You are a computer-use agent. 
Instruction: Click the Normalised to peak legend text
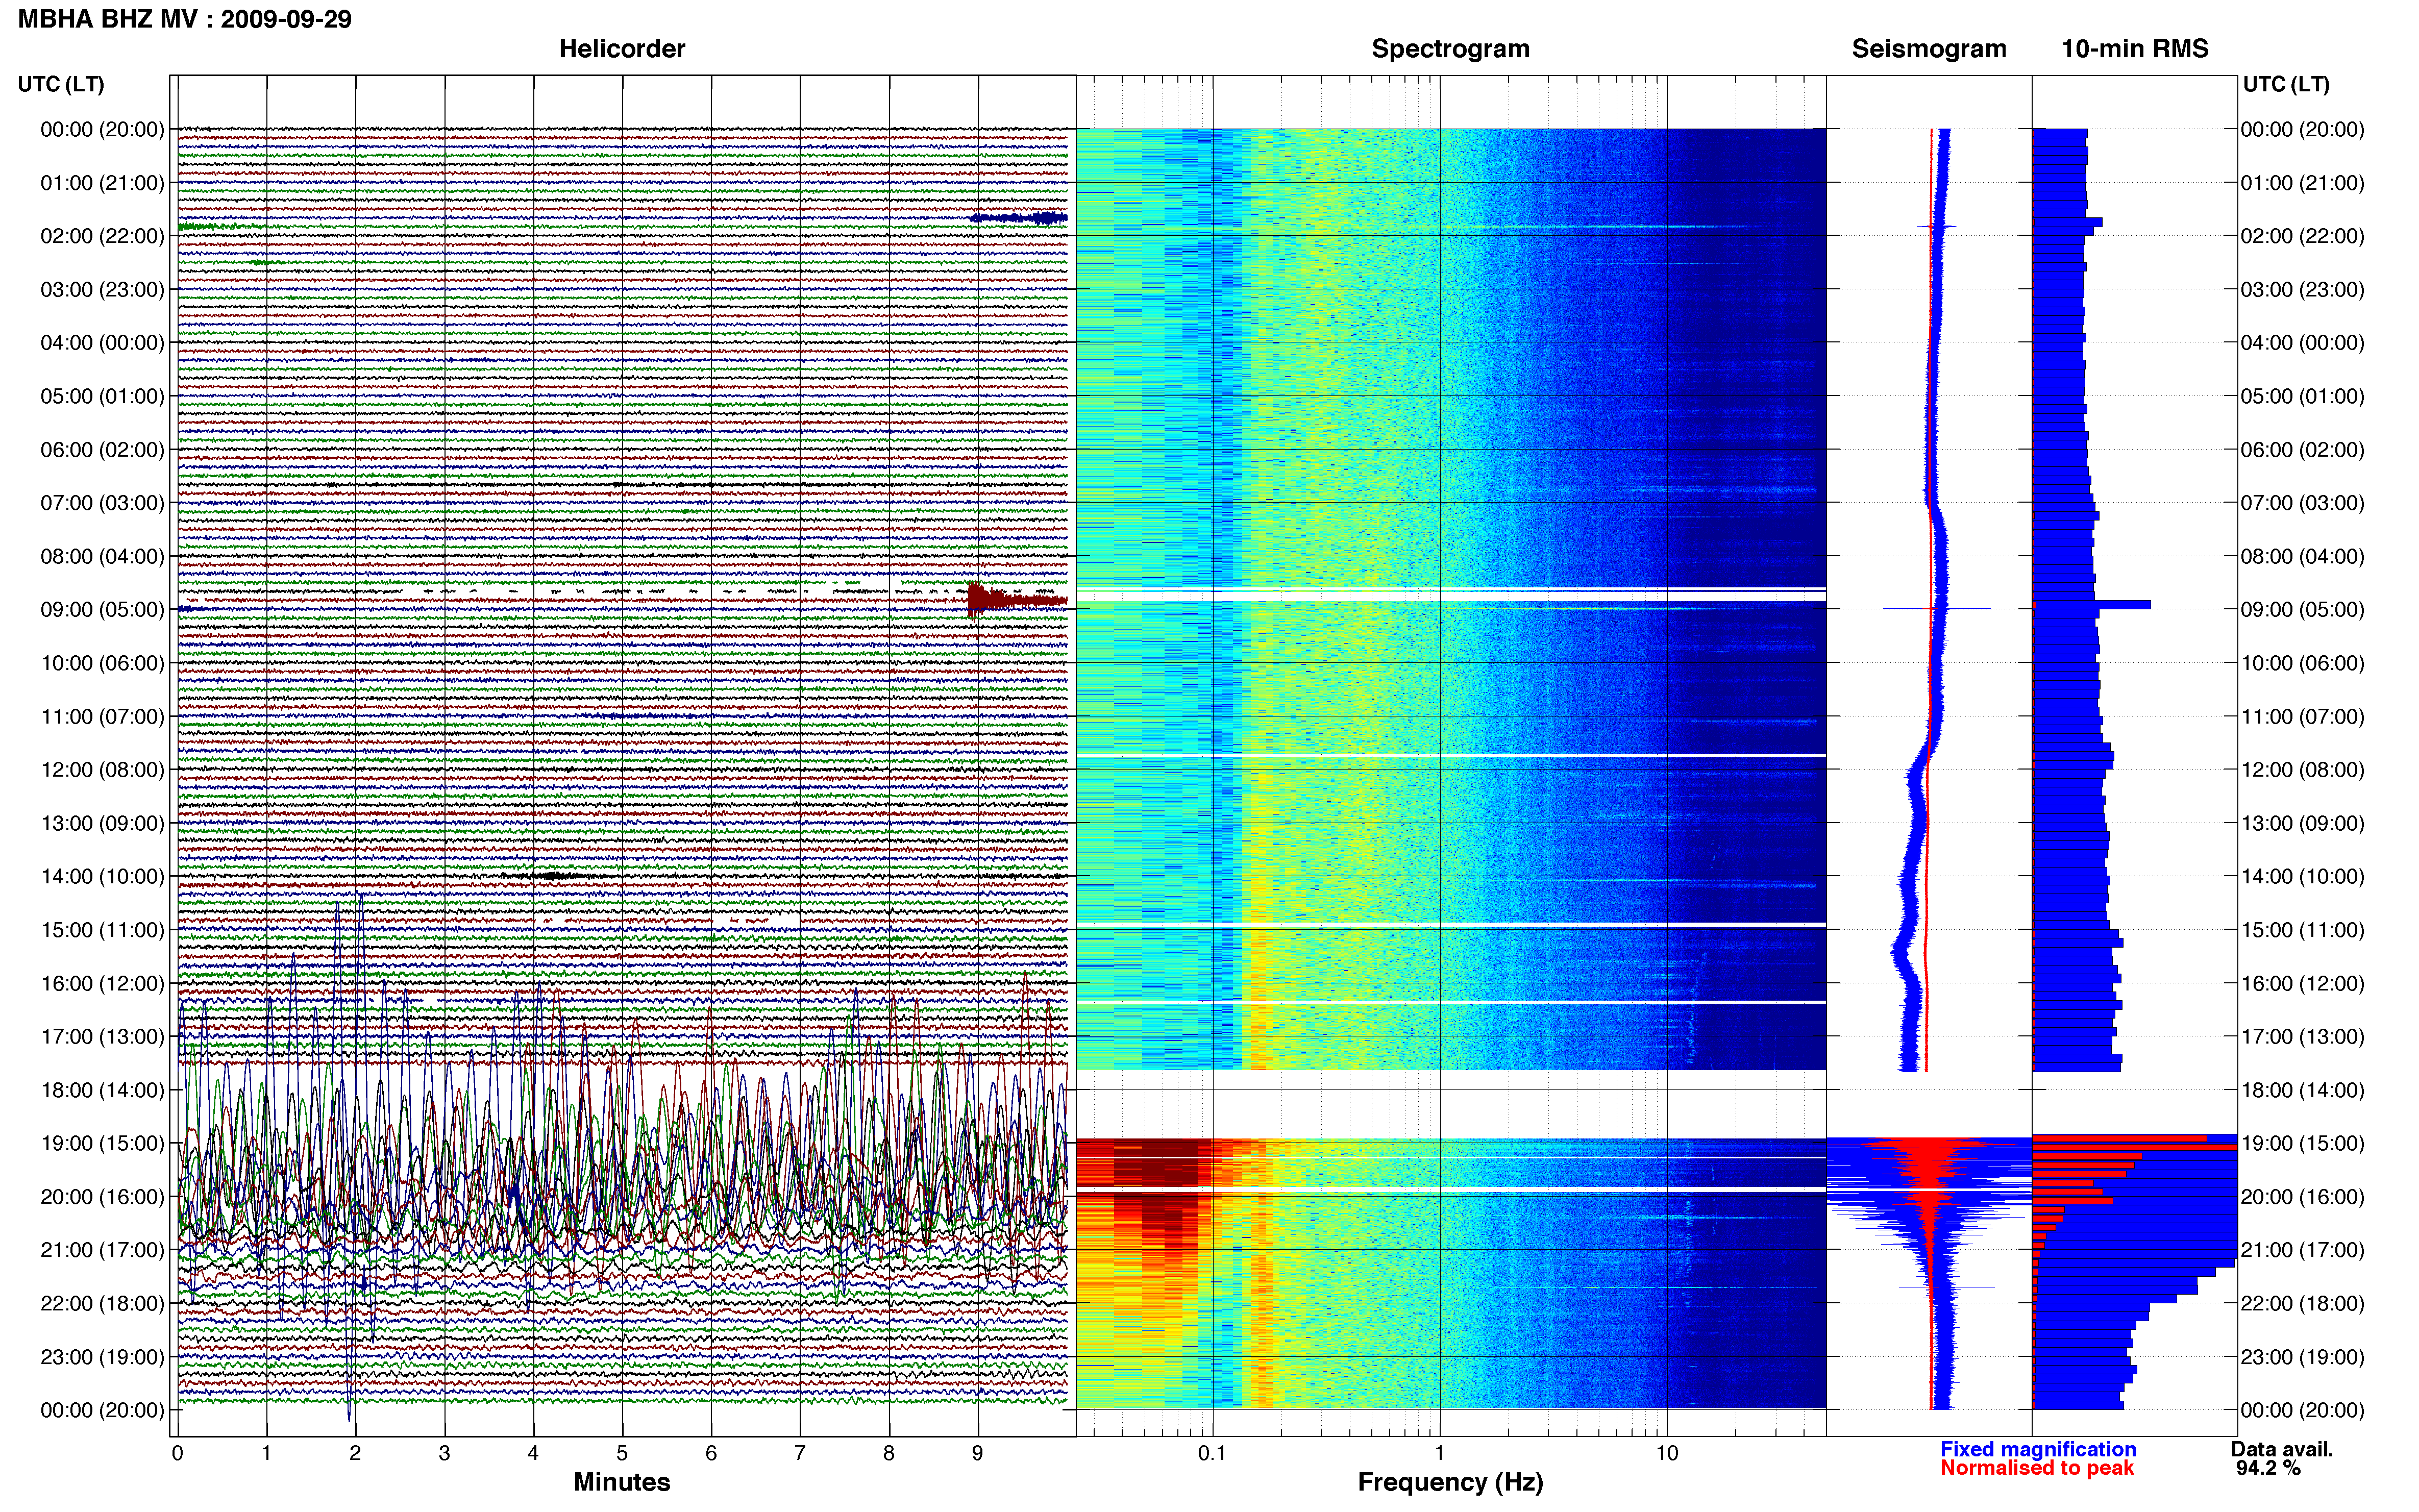pos(2037,1468)
